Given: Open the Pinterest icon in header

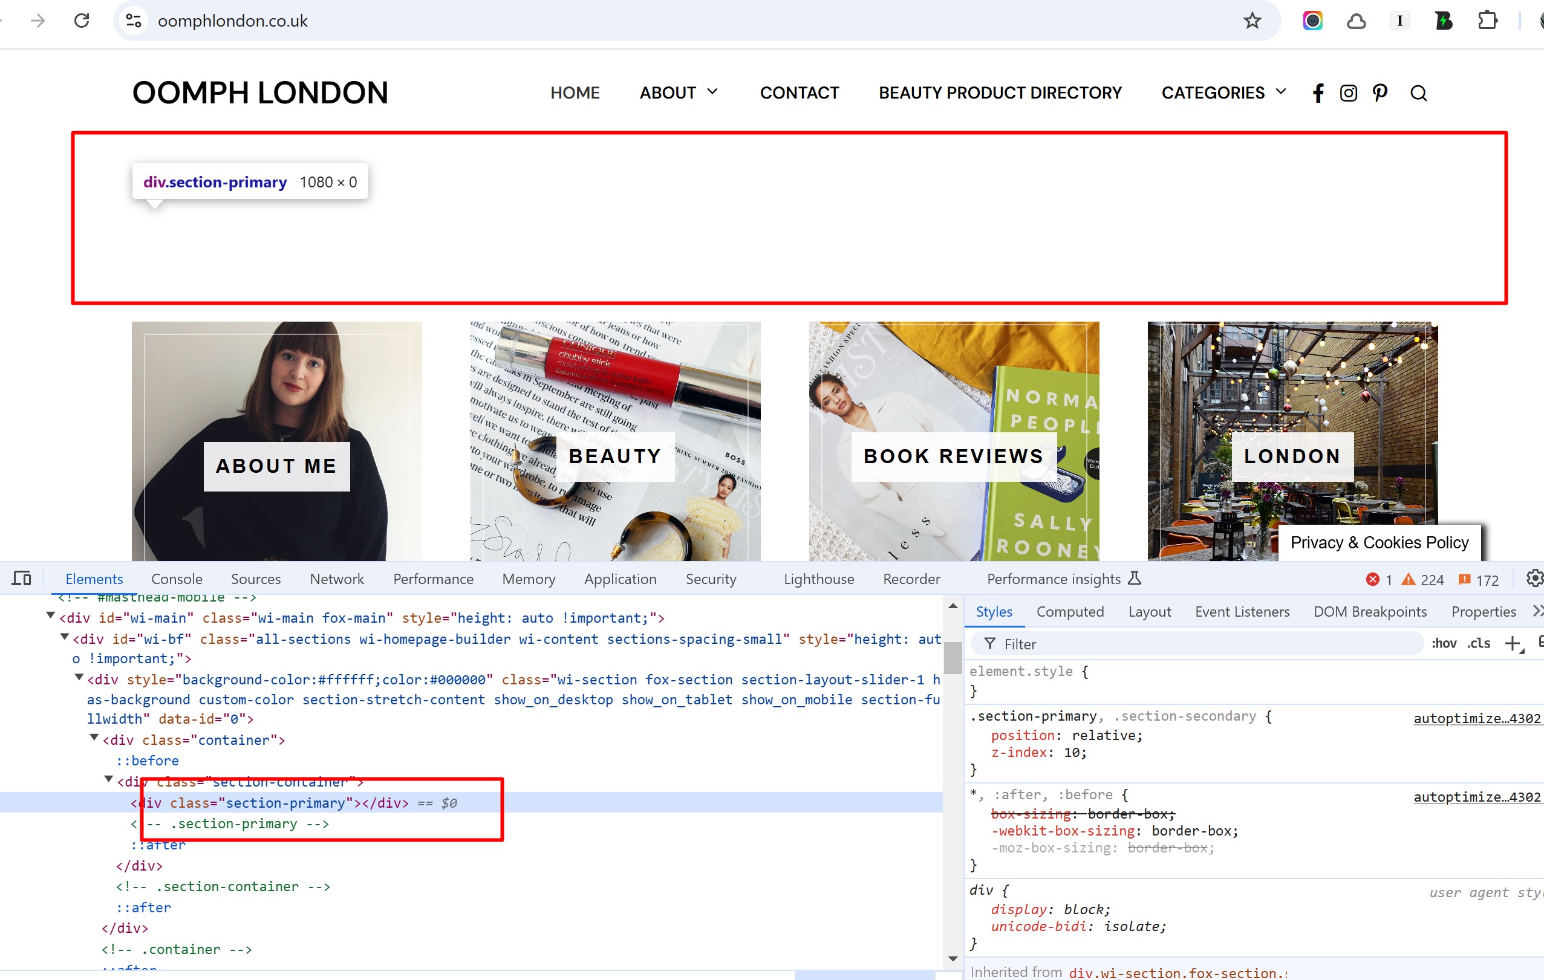Looking at the screenshot, I should click(x=1380, y=94).
